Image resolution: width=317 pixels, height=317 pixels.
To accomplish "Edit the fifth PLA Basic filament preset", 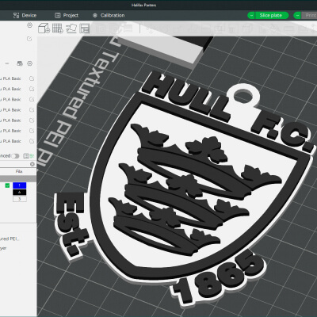I will point(32,120).
